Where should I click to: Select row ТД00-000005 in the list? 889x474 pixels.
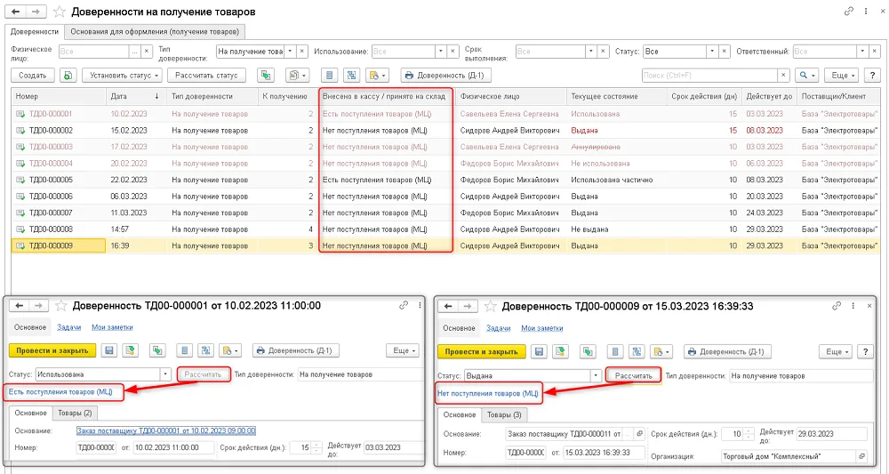445,180
